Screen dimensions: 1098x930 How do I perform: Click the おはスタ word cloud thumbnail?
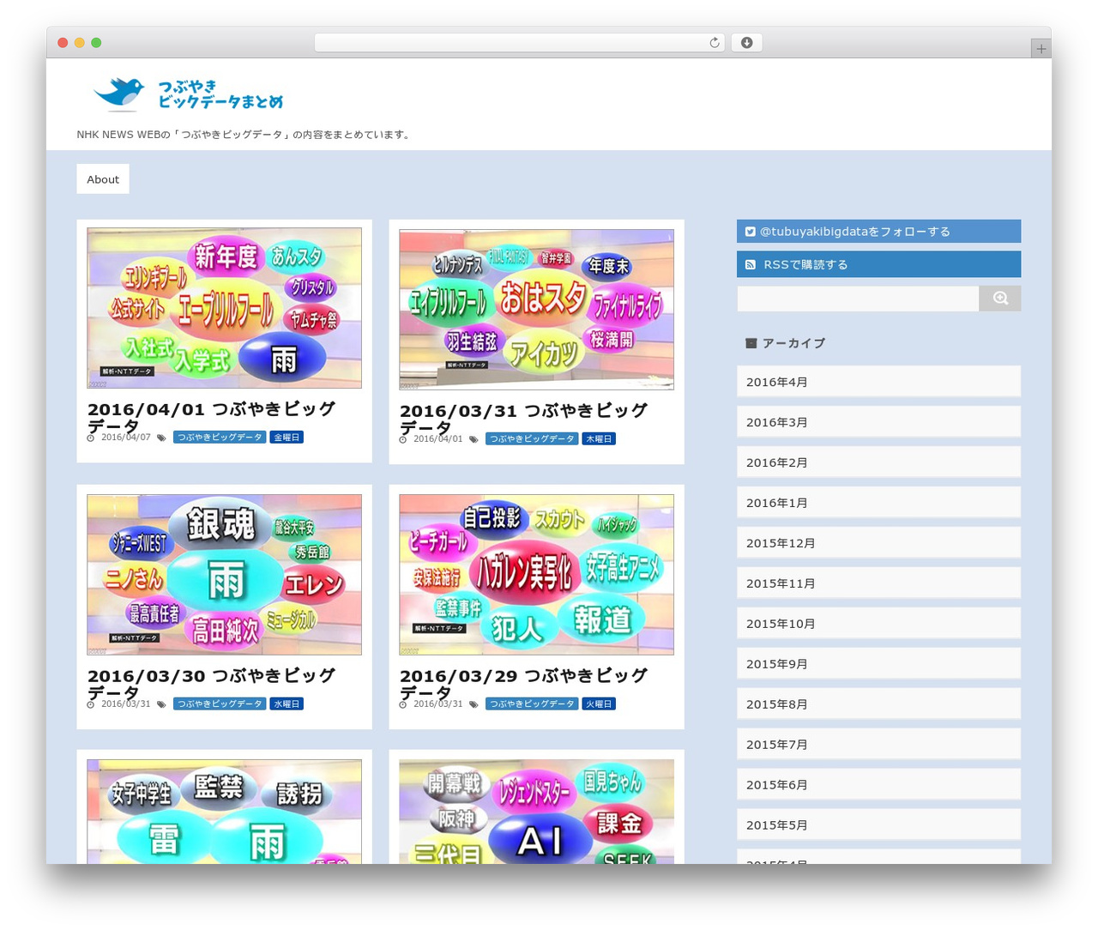pyautogui.click(x=536, y=310)
